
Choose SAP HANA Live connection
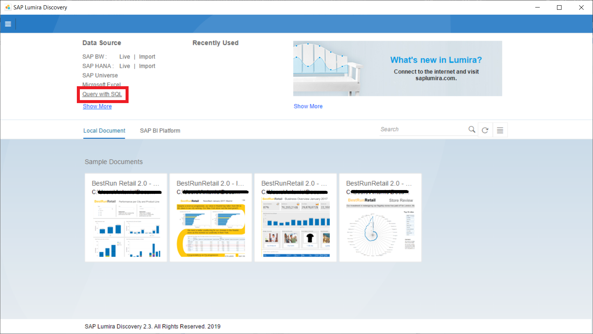click(124, 66)
